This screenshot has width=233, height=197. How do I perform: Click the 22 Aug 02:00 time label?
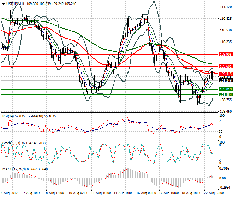(214, 193)
